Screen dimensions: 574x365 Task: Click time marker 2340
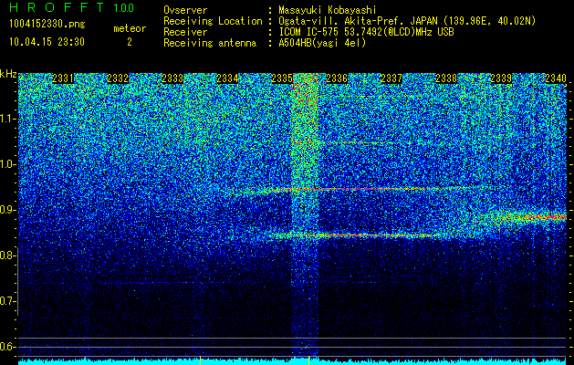[x=556, y=78]
